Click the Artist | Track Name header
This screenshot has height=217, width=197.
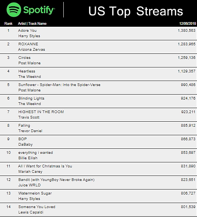(x=32, y=24)
